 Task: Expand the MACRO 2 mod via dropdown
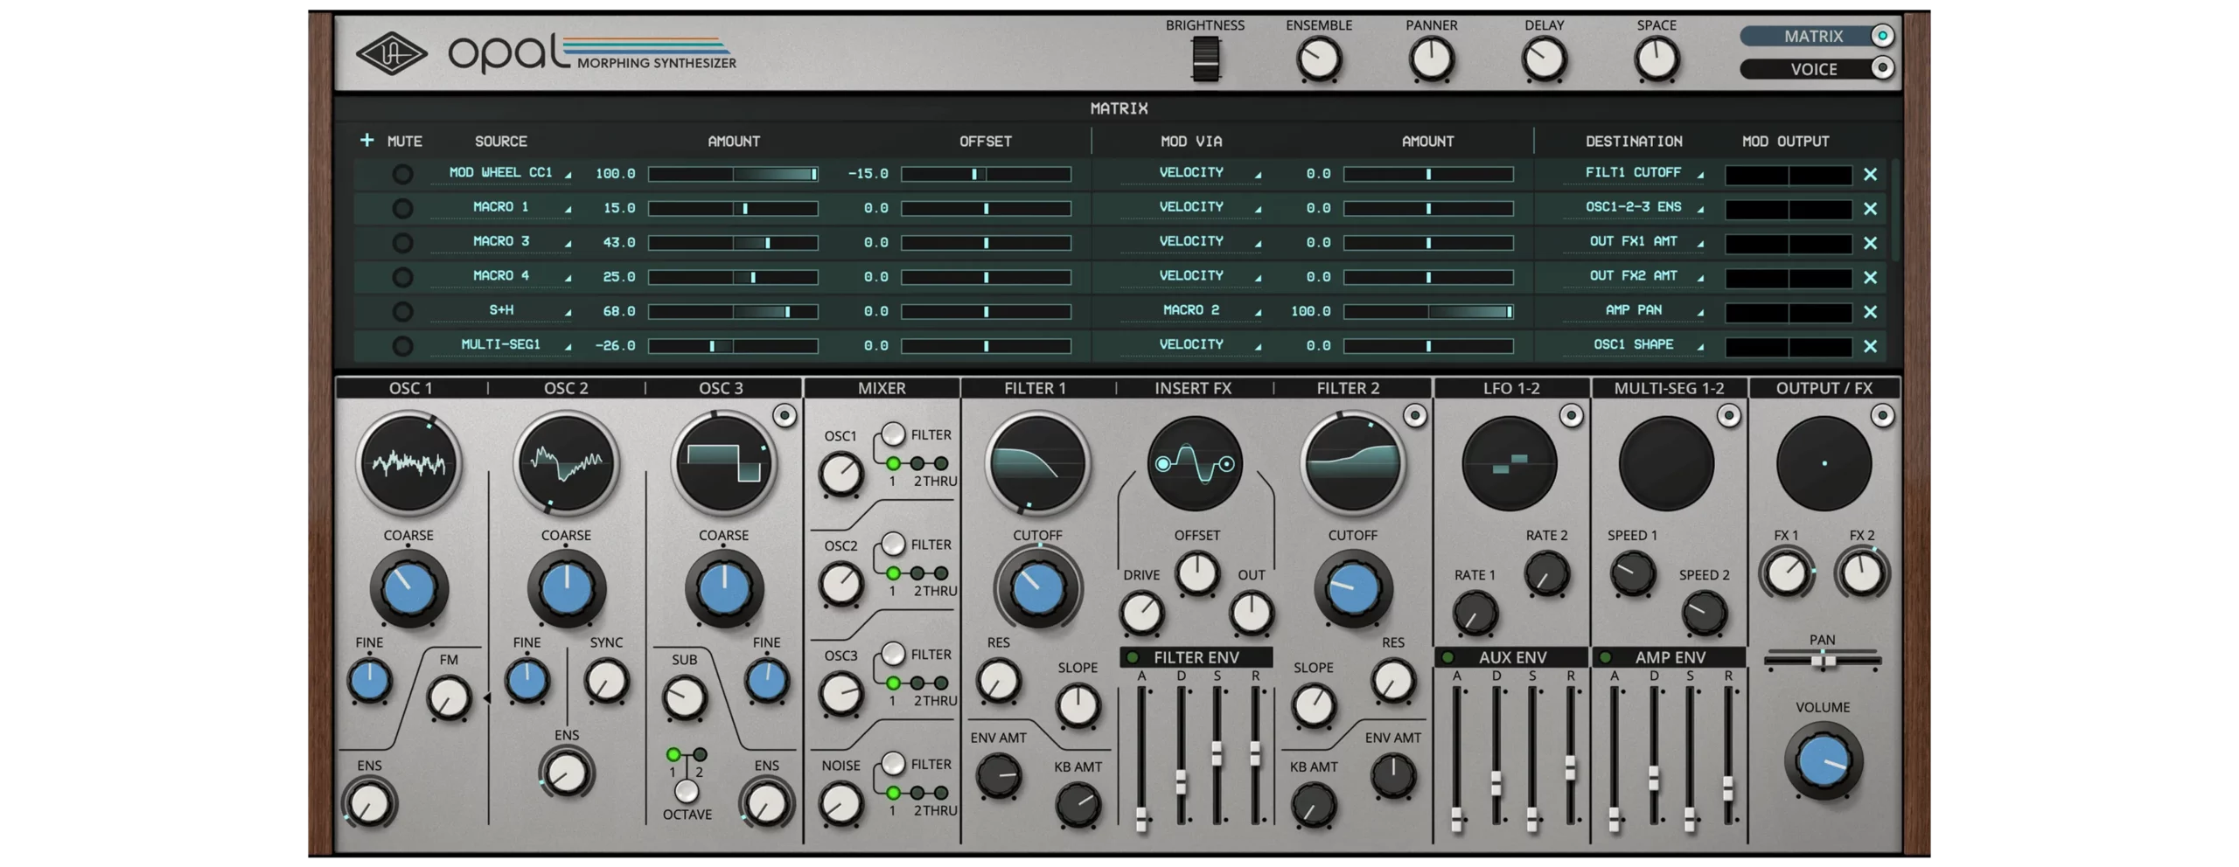(1191, 310)
